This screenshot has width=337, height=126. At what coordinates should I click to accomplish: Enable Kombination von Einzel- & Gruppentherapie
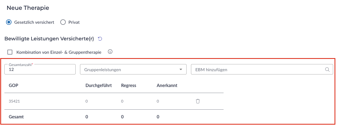coord(10,52)
